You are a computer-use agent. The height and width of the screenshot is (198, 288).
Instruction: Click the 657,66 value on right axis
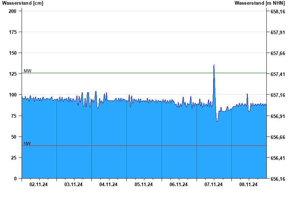[278, 53]
